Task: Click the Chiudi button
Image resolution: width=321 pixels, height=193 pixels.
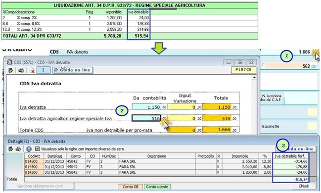Action: pyautogui.click(x=303, y=186)
